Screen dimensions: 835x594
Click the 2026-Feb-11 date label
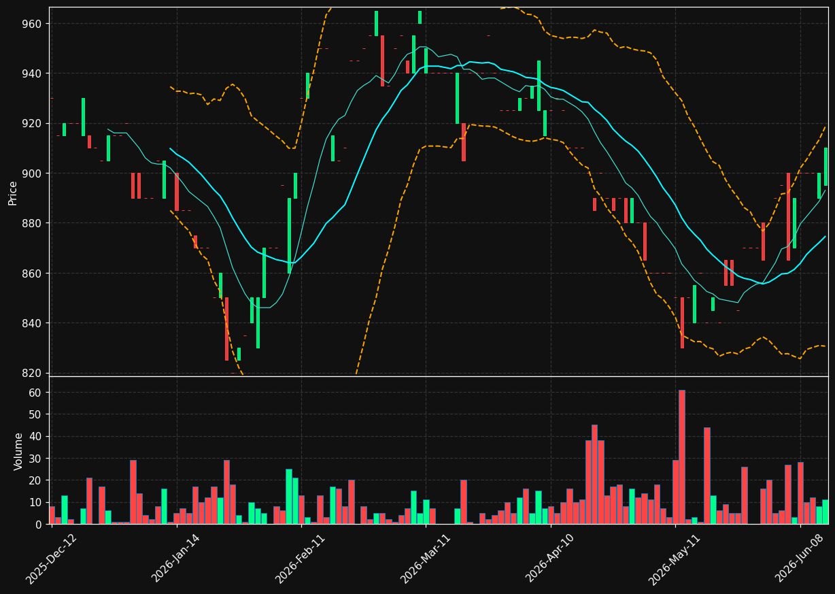pos(300,559)
